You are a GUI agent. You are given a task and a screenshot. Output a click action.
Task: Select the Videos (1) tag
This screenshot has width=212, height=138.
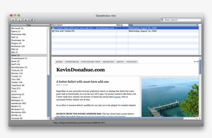point(29,97)
